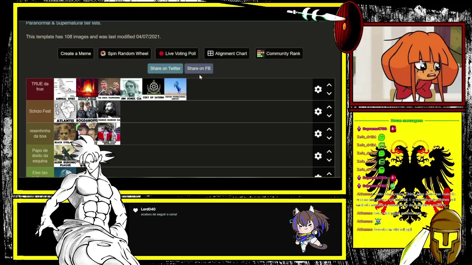Open the Alignment Chart
This screenshot has width=472, height=265.
tap(227, 53)
